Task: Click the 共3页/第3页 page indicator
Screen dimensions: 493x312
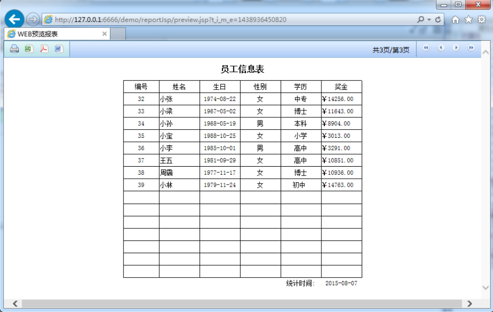Action: point(391,50)
